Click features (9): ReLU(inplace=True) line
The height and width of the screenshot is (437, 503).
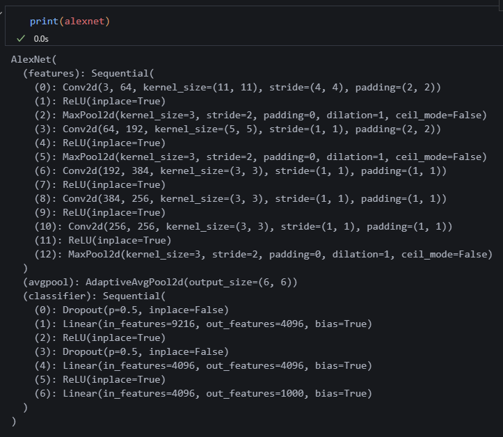coord(100,212)
